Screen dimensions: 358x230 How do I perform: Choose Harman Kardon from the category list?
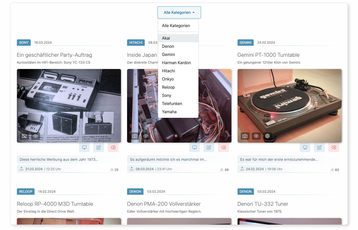pyautogui.click(x=178, y=63)
